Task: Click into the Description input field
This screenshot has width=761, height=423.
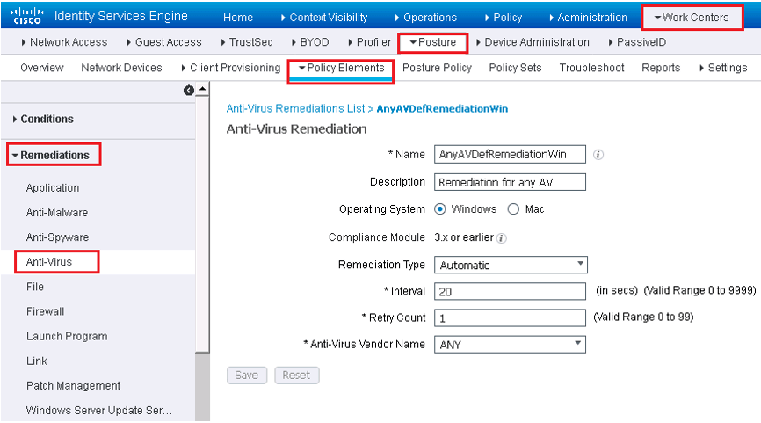Action: (510, 182)
